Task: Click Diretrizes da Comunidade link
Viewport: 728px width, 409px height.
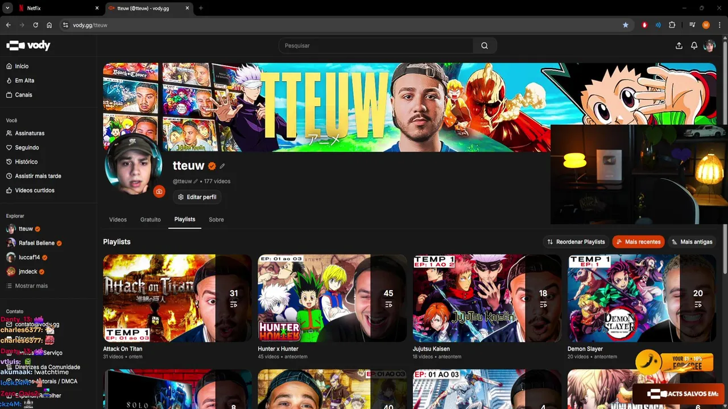Action: point(48,367)
